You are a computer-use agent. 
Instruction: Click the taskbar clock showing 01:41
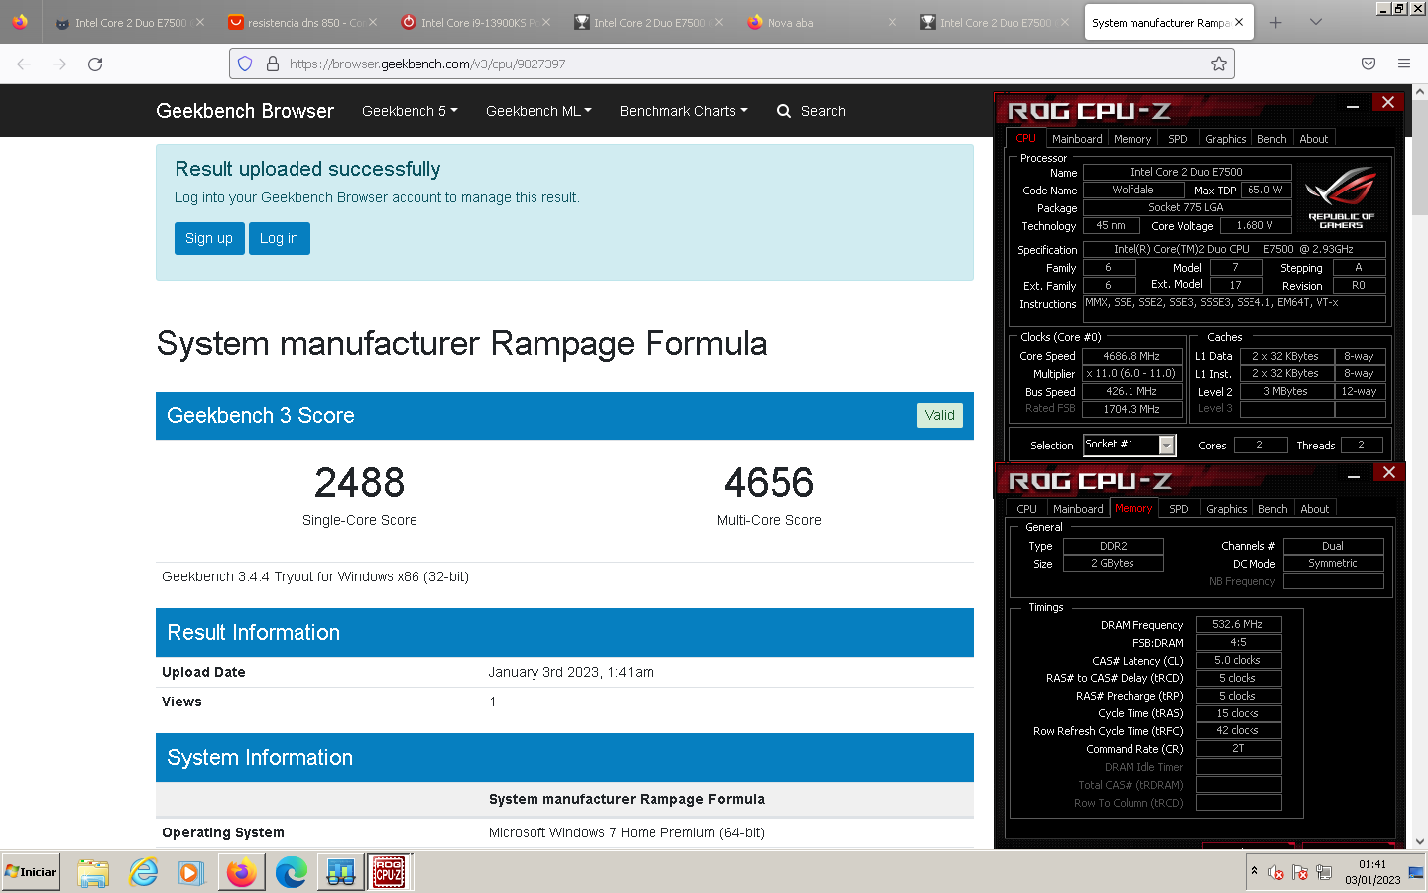[1372, 872]
